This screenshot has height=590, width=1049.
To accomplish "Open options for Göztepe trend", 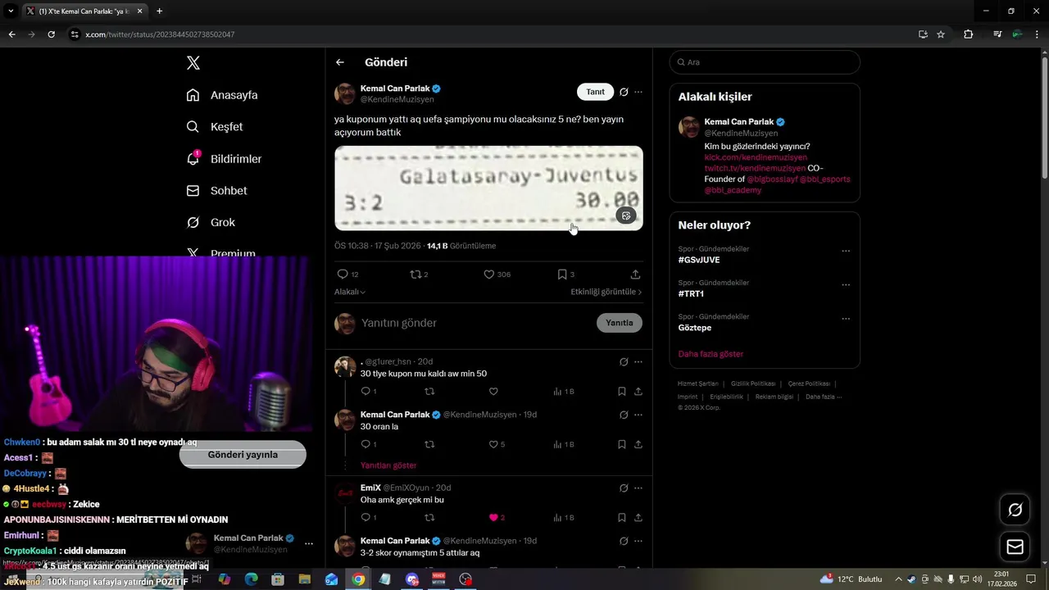I will tap(846, 319).
